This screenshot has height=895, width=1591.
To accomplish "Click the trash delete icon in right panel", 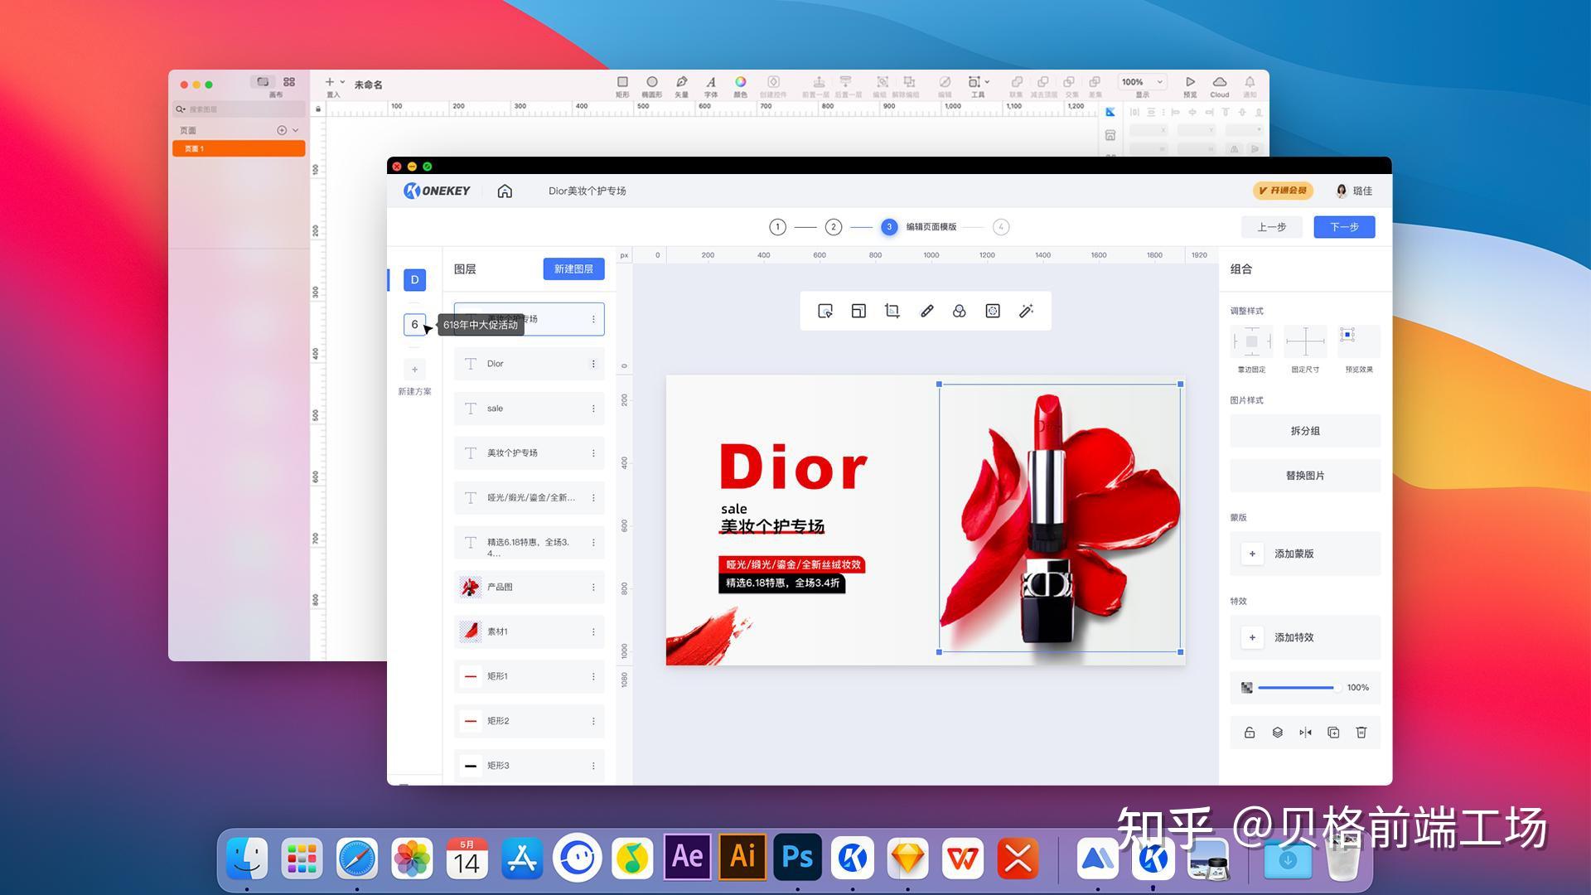I will point(1361,733).
